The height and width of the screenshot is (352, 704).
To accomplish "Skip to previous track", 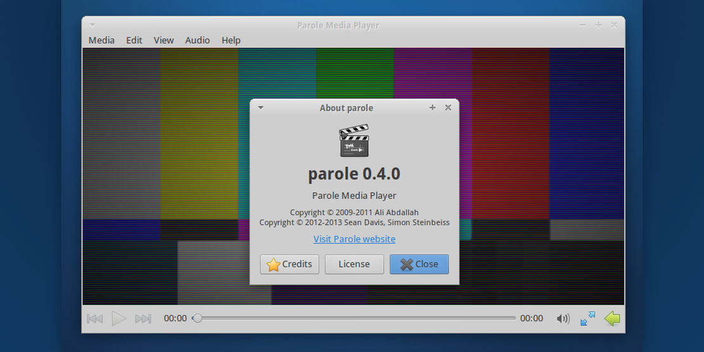I will click(95, 319).
